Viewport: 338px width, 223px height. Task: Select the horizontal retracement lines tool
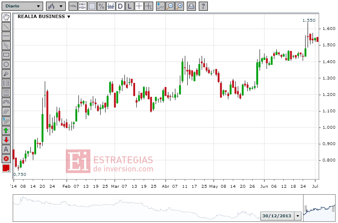pos(6,93)
